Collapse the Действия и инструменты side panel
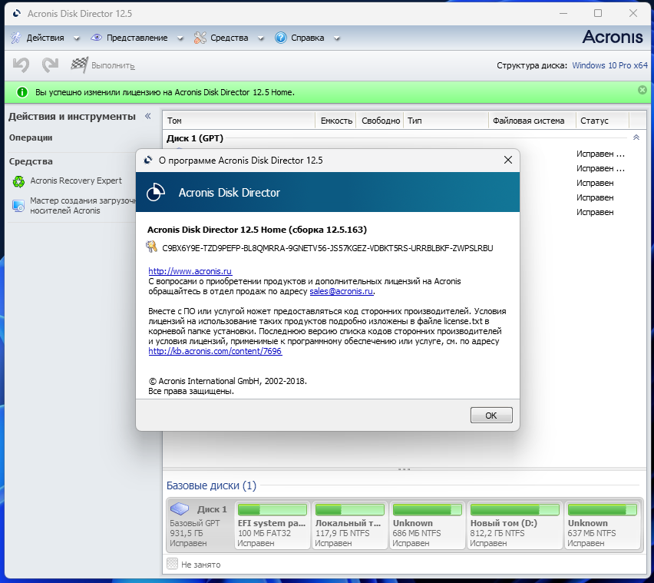Viewport: 654px width, 583px height. pyautogui.click(x=147, y=116)
